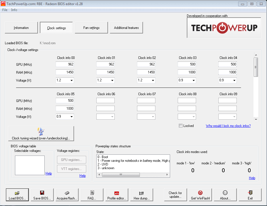Click GPU MHz field of Clock info 00
This screenshot has height=206, width=267.
65,64
